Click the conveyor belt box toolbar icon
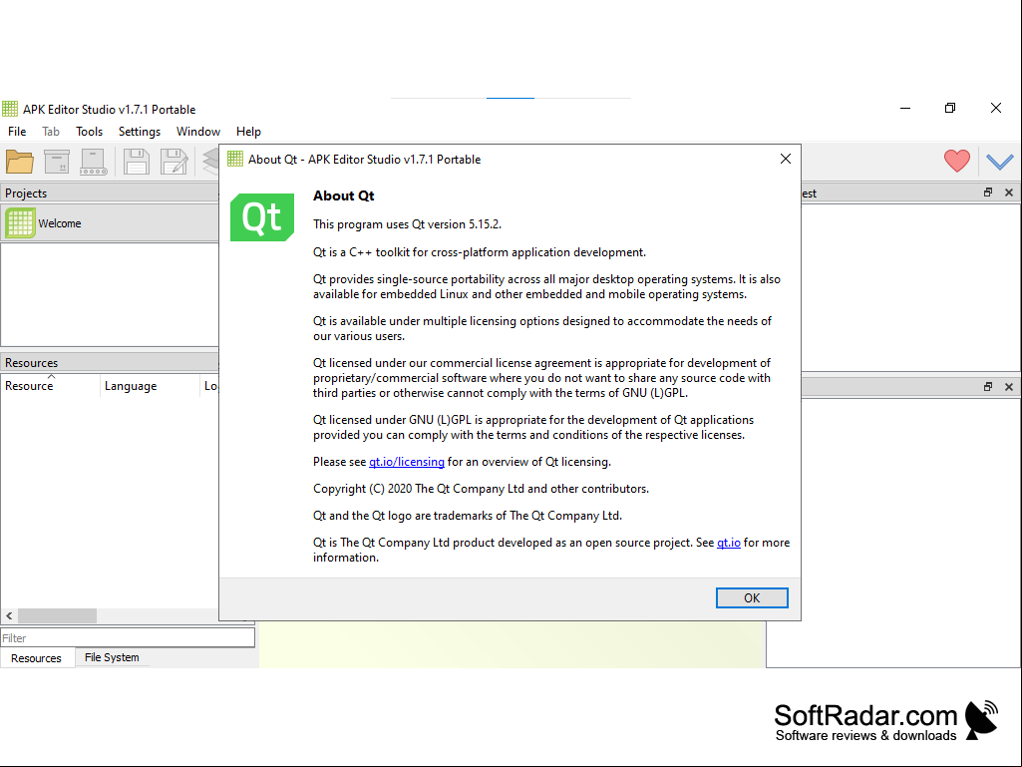Viewport: 1022px width, 767px height. [x=93, y=162]
